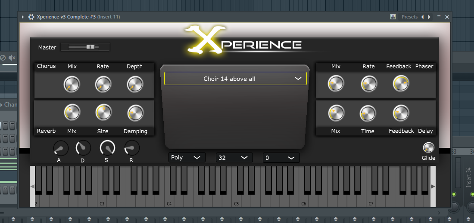Play the C5 key on keyboard
Viewport: 474px width, 223px height.
237,200
